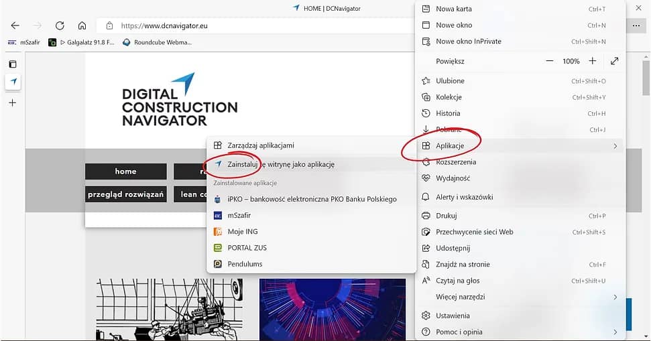Select Czytaj na głos entry
The width and height of the screenshot is (651, 341).
(x=520, y=281)
